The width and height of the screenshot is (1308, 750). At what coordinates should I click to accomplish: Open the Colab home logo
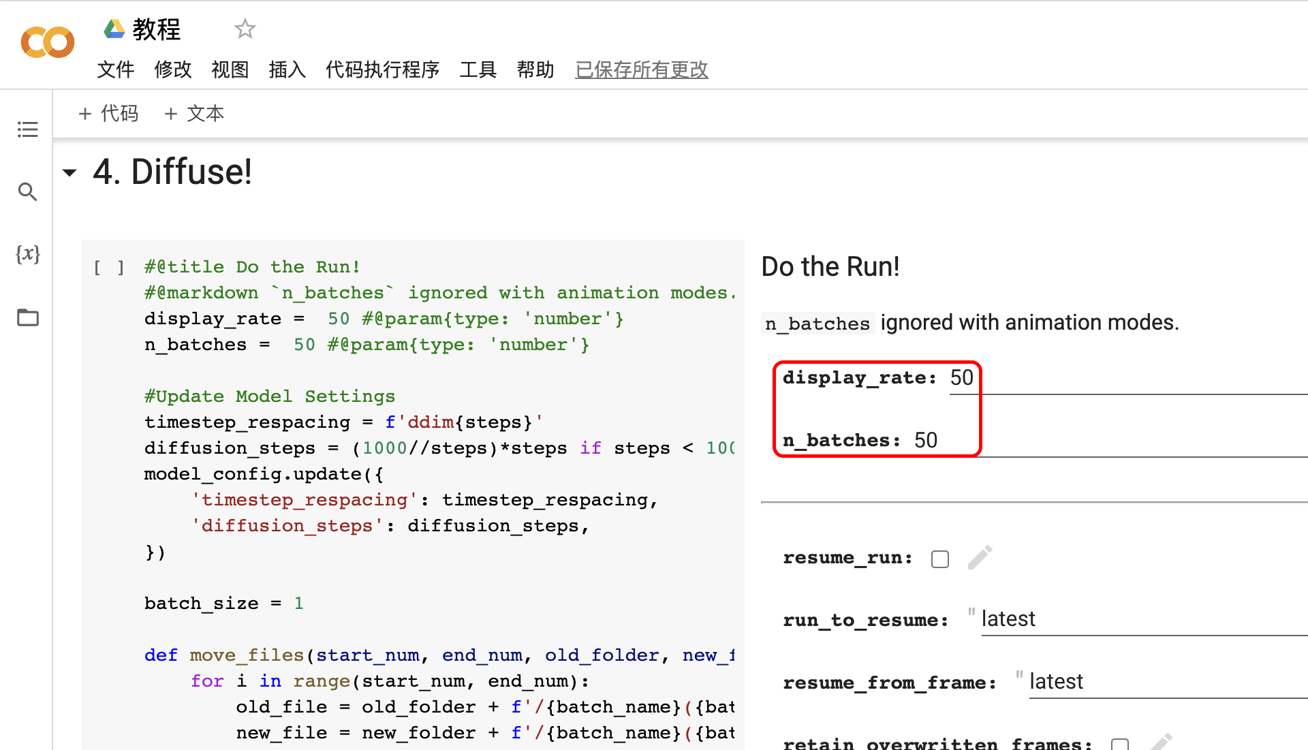click(47, 42)
